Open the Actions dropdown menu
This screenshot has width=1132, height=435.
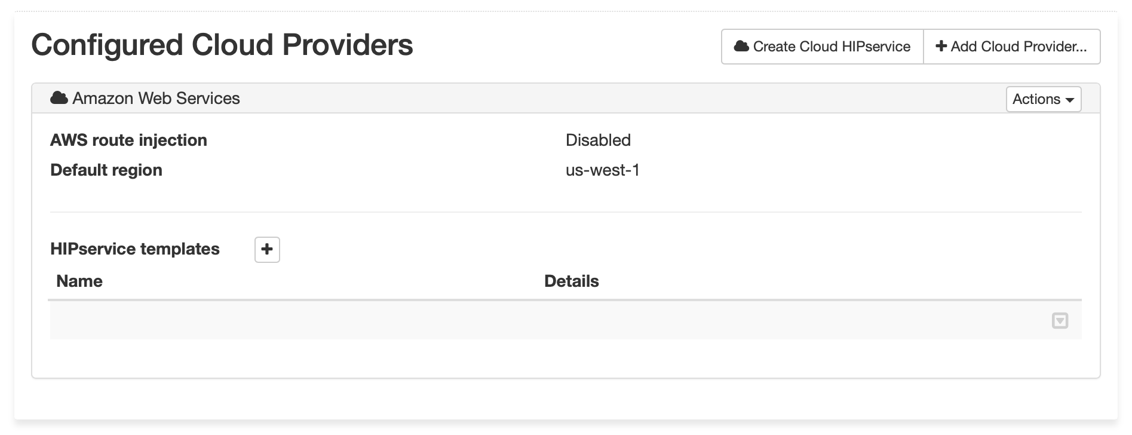[x=1044, y=99]
